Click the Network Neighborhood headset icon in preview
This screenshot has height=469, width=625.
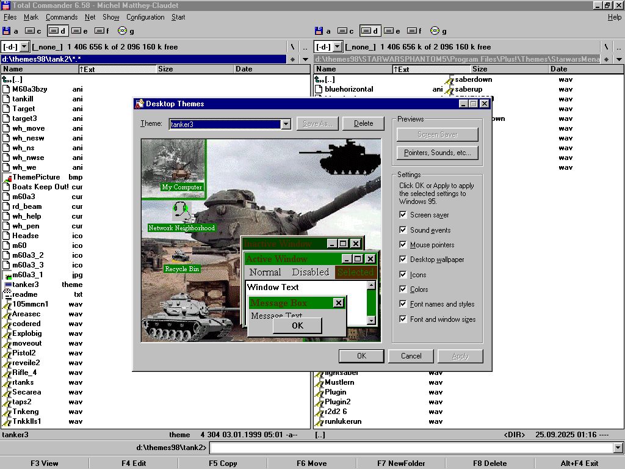pos(181,211)
